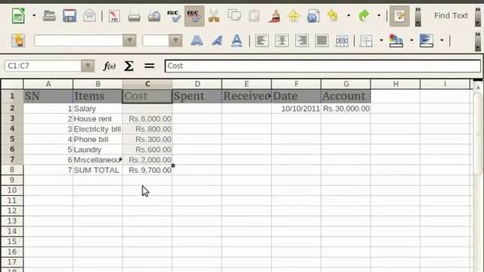The image size is (484, 272).
Task: Click the Font Name input box
Action: tap(79, 40)
